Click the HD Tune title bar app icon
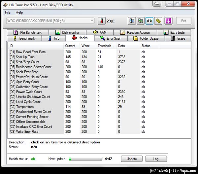198x174 pixels. tap(5, 5)
